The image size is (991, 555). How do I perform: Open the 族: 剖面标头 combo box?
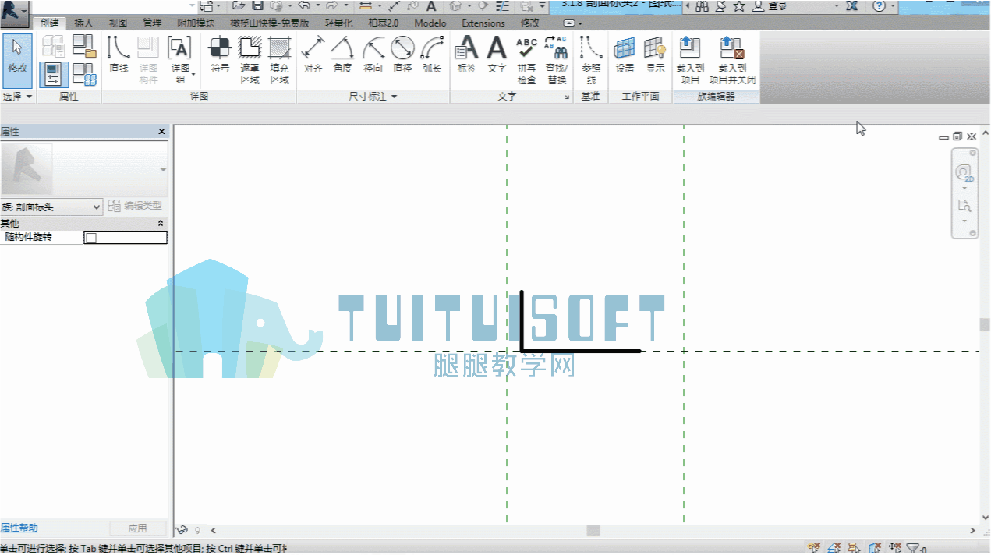pos(51,207)
